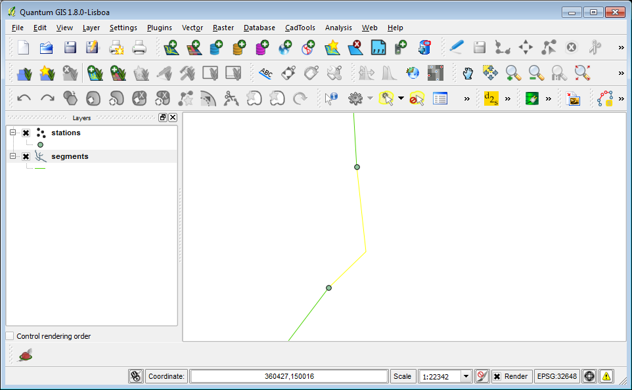Click the green line symbol under segments
Image resolution: width=632 pixels, height=390 pixels.
click(40, 168)
